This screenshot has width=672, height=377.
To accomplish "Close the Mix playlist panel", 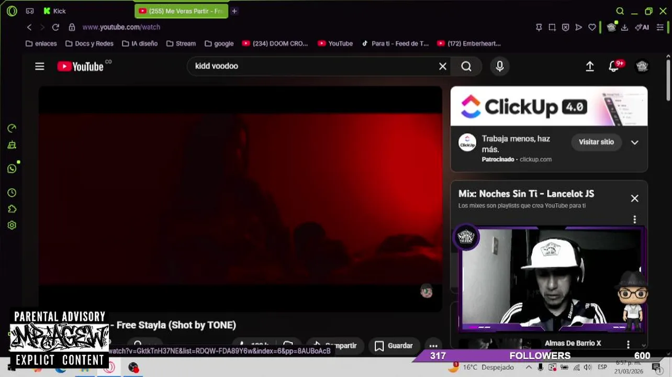I will pyautogui.click(x=634, y=198).
